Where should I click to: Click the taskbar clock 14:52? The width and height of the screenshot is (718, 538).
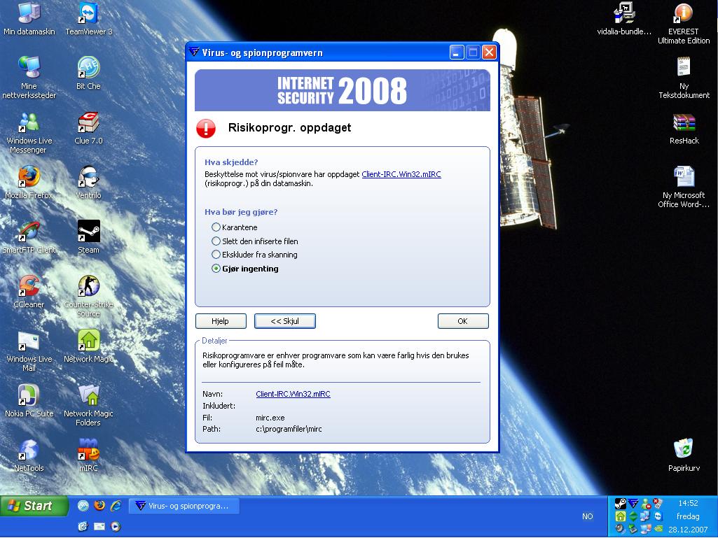tap(688, 503)
